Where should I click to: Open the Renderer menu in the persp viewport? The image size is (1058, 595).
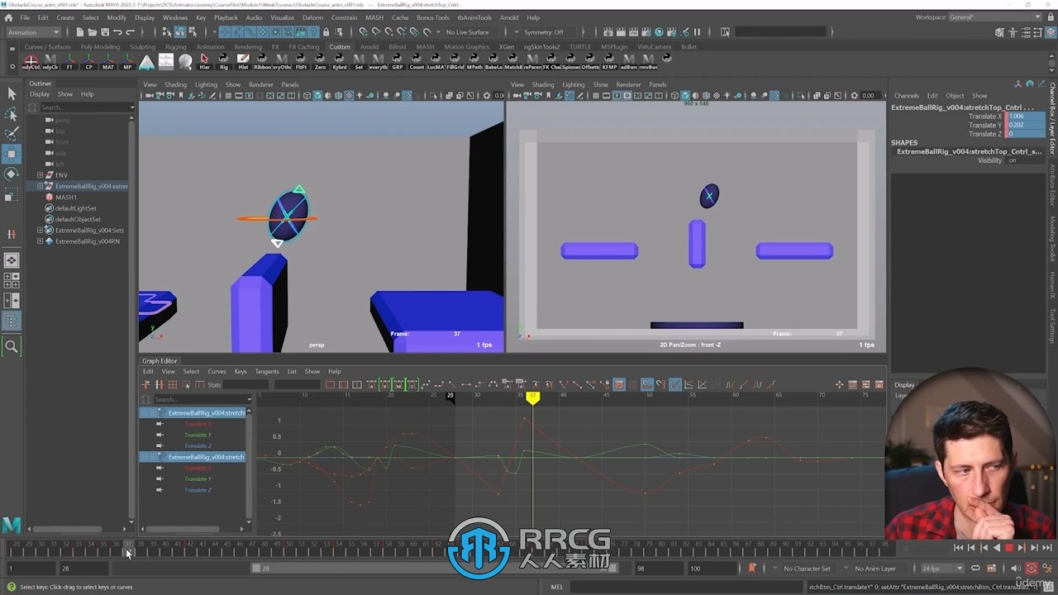[260, 84]
